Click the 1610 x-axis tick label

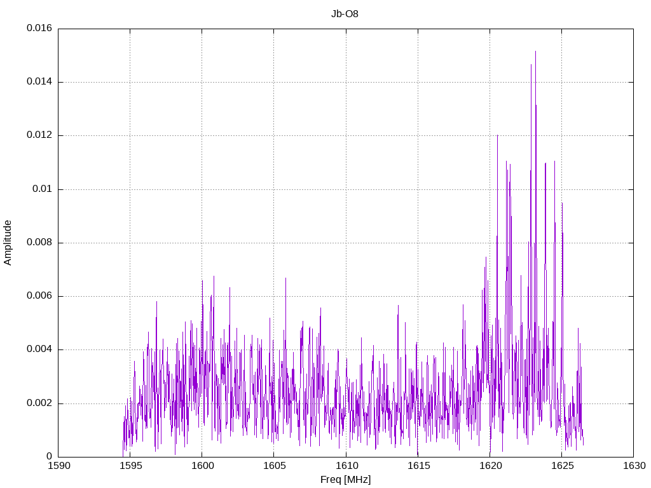[x=346, y=466]
